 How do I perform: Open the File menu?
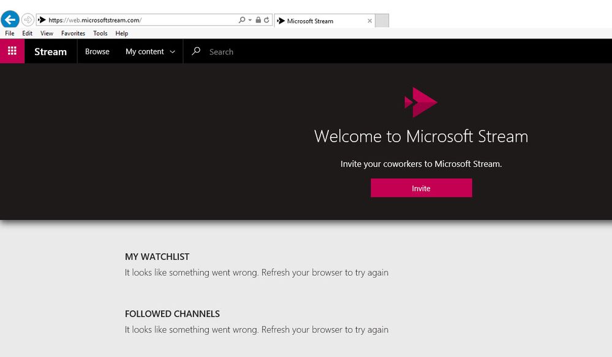tap(10, 34)
